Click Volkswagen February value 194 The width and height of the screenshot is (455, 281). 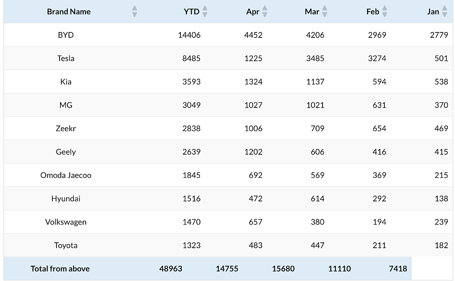click(x=379, y=222)
